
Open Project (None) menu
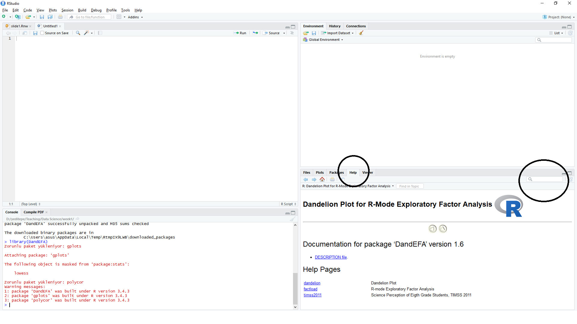[559, 17]
